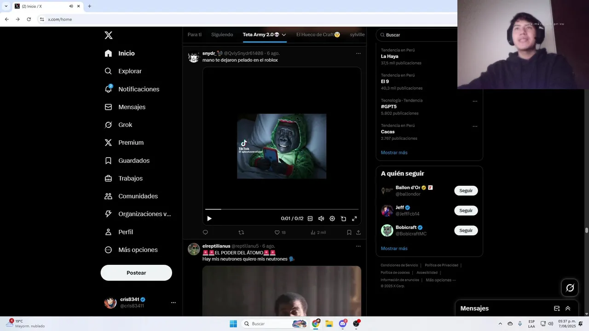
Task: Click Mostrar más under A quién seguir
Action: [394, 249]
